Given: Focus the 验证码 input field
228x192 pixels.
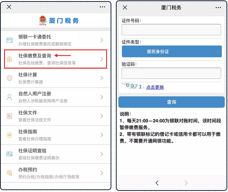Looking at the screenshot, I should pyautogui.click(x=171, y=73).
